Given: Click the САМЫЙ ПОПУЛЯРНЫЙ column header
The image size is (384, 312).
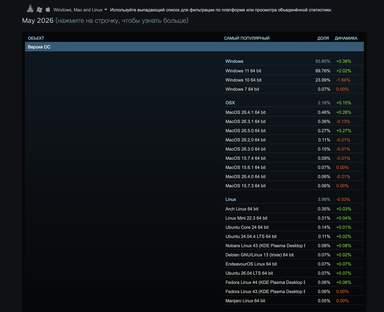Looking at the screenshot, I should (247, 38).
